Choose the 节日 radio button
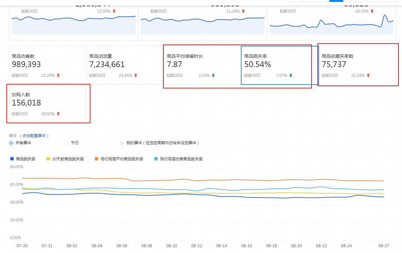402x253 pixels. [67, 143]
